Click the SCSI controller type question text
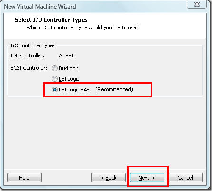The height and width of the screenshot is (191, 212). [x=82, y=27]
